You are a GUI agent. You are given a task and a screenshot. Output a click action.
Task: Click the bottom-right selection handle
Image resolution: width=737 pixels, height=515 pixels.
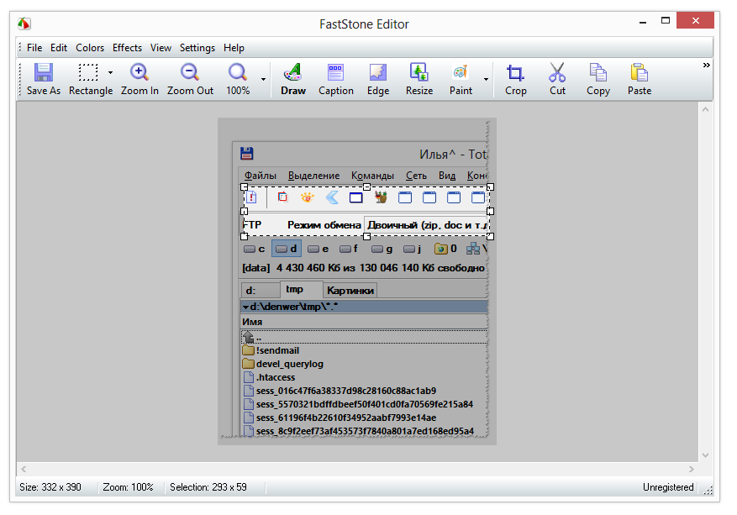click(490, 236)
